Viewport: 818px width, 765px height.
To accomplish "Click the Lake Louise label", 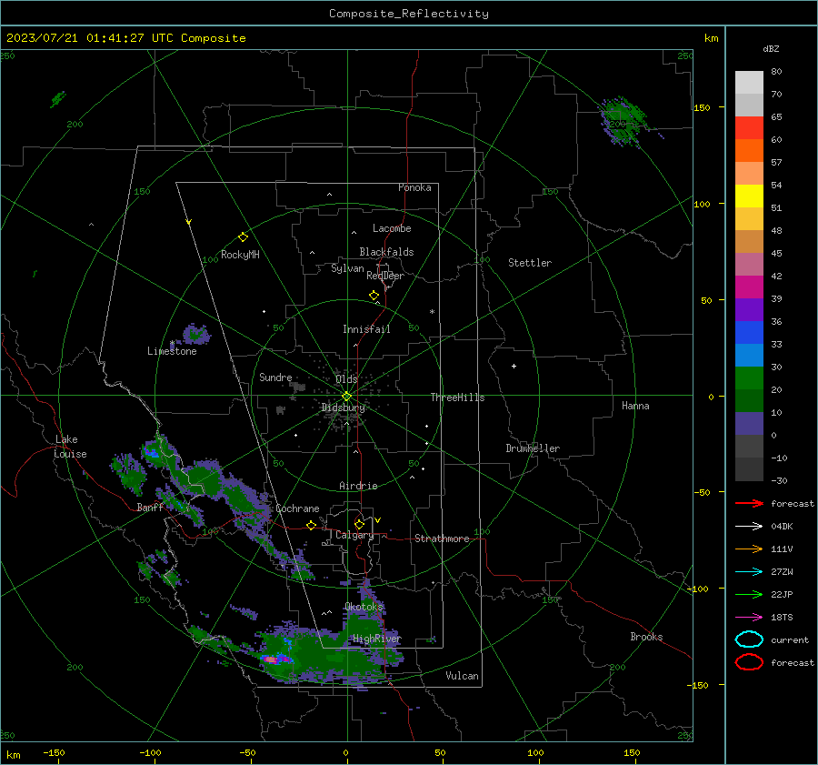I will [x=70, y=447].
